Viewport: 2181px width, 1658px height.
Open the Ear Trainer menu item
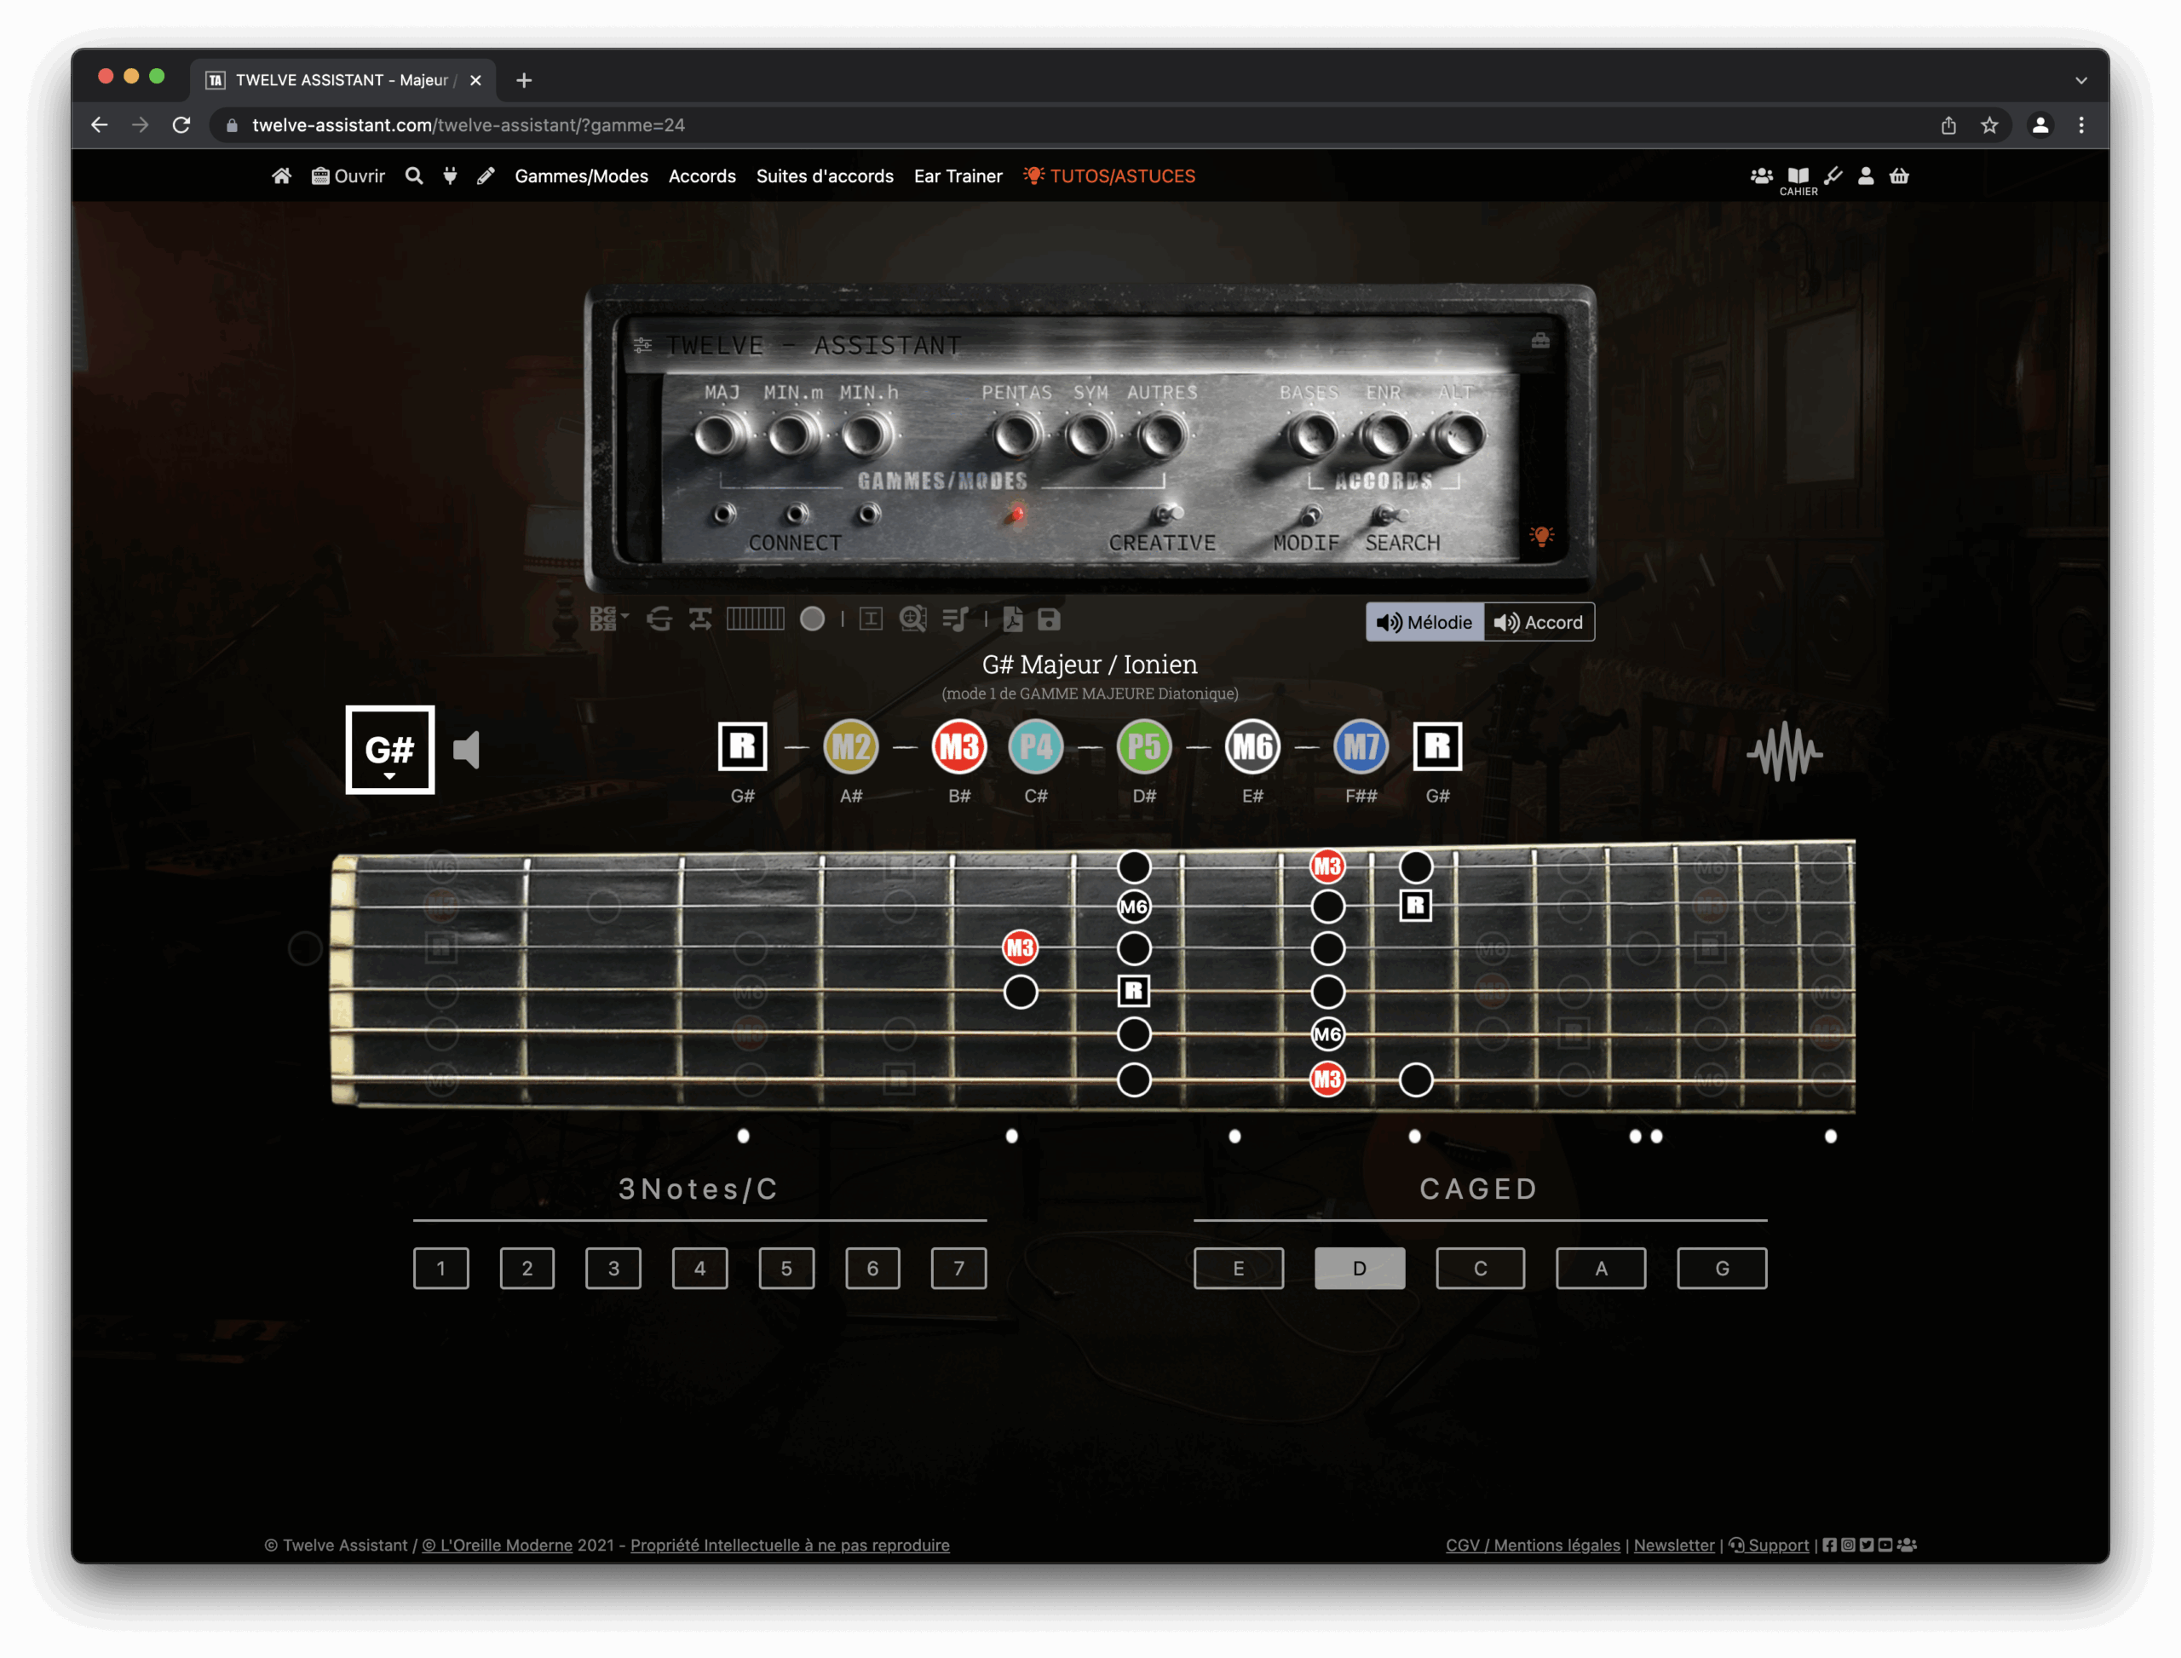[958, 176]
